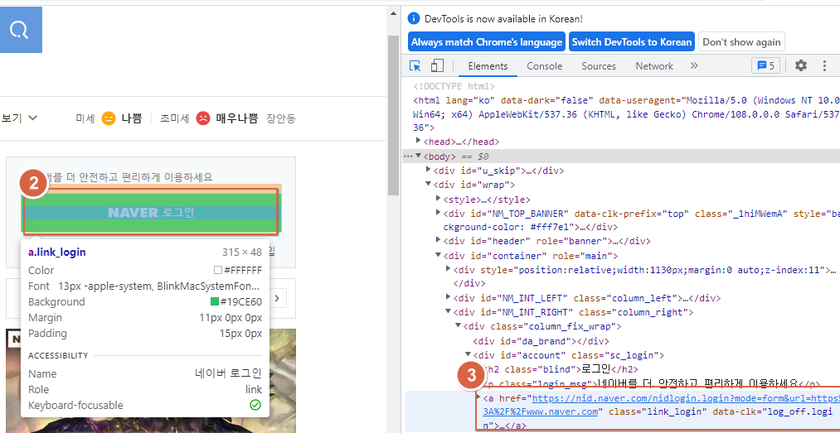
Task: Collapse the container div node
Action: [x=439, y=256]
